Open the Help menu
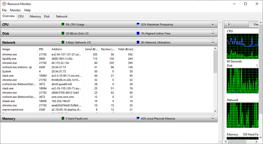The width and height of the screenshot is (263, 144). click(27, 10)
